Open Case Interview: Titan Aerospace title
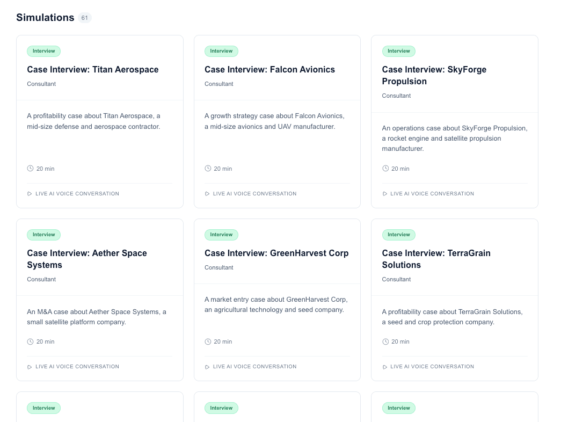The image size is (561, 422). pyautogui.click(x=93, y=70)
